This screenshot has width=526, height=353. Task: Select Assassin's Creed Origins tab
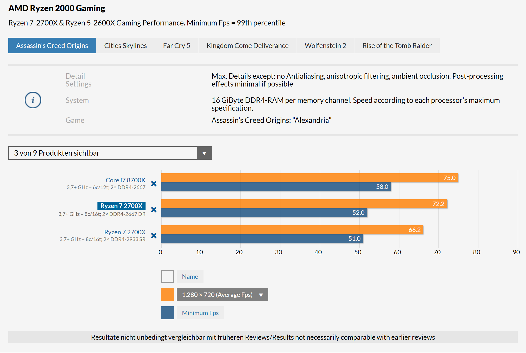coord(52,46)
